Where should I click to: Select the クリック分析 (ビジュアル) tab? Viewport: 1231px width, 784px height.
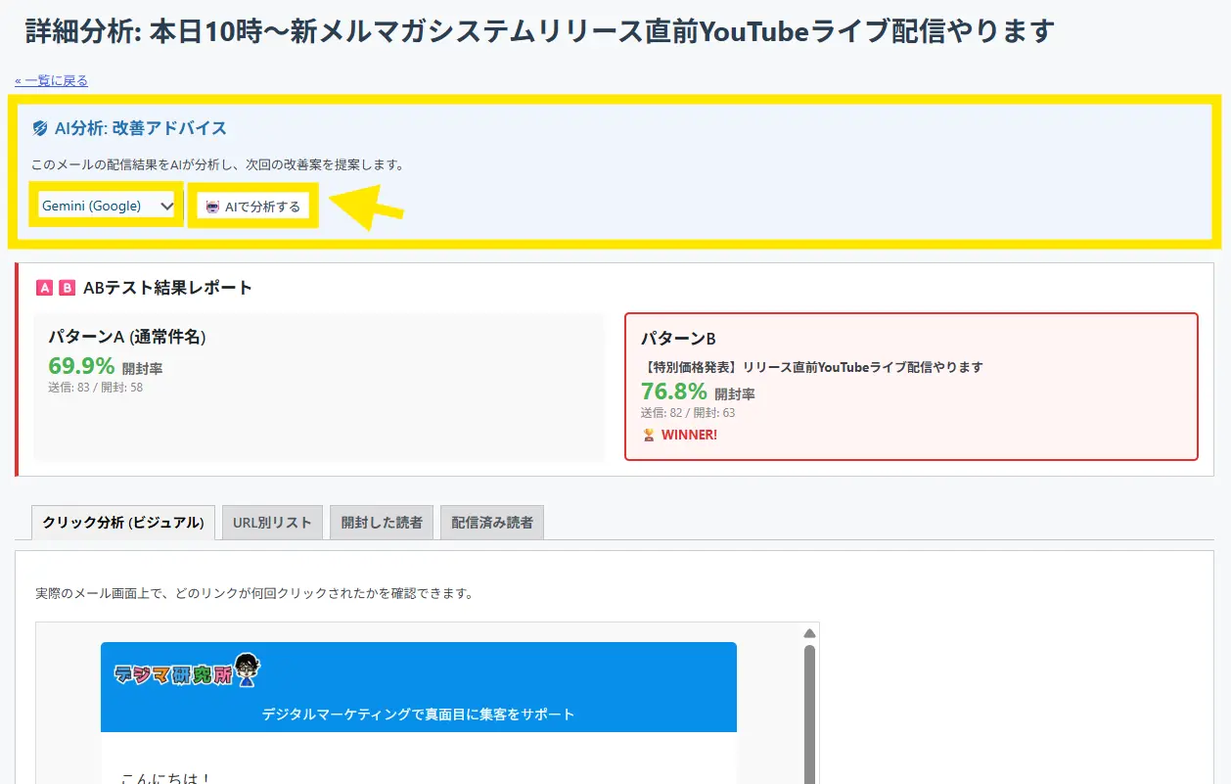pyautogui.click(x=122, y=523)
